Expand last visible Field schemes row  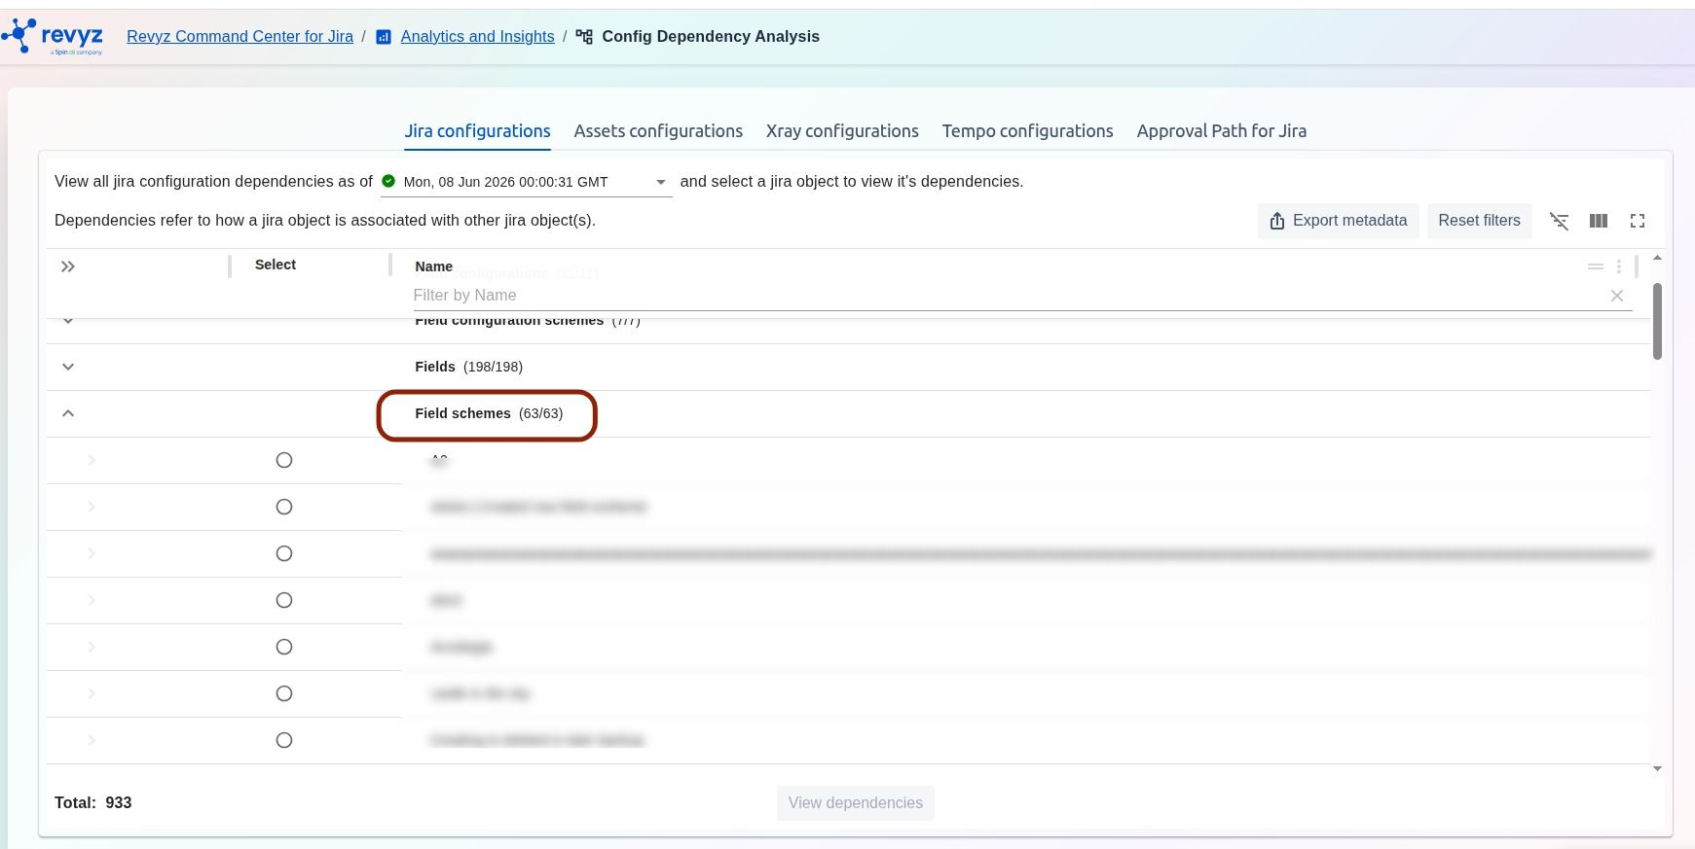click(92, 740)
